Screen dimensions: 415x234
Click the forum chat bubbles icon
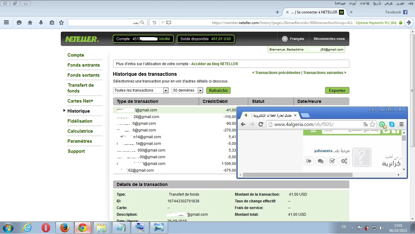(x=321, y=161)
